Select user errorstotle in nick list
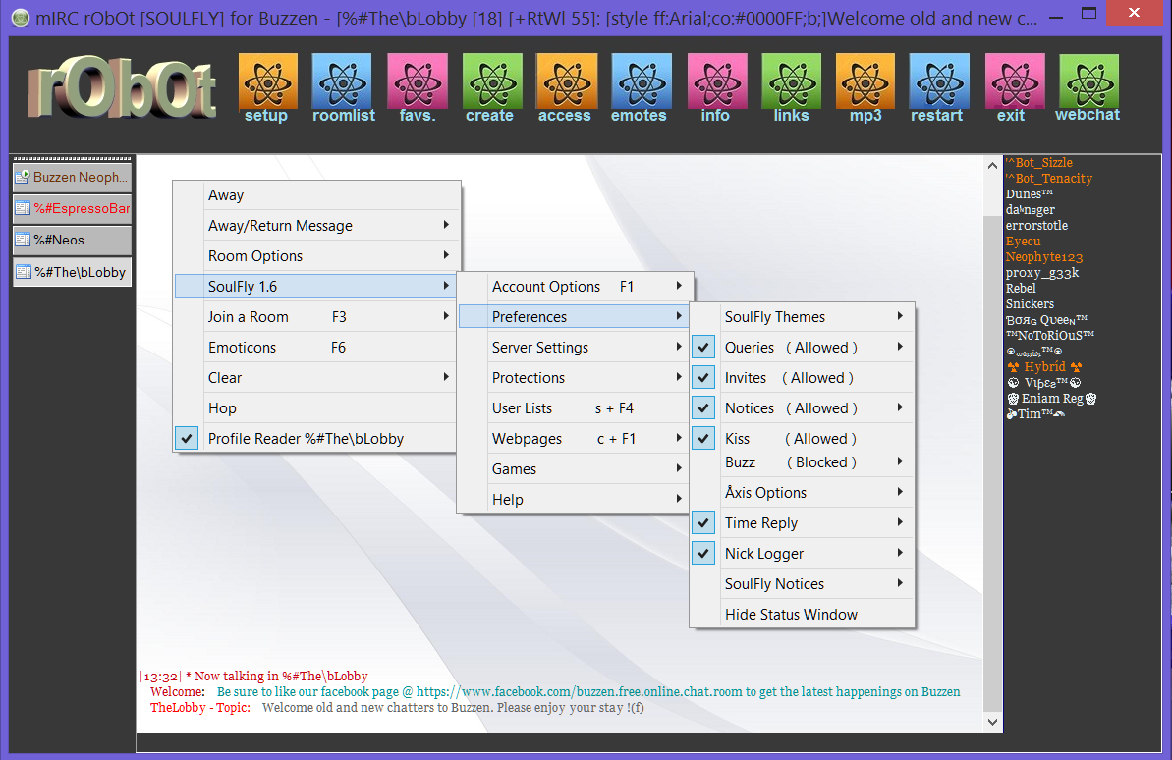 pos(1036,226)
